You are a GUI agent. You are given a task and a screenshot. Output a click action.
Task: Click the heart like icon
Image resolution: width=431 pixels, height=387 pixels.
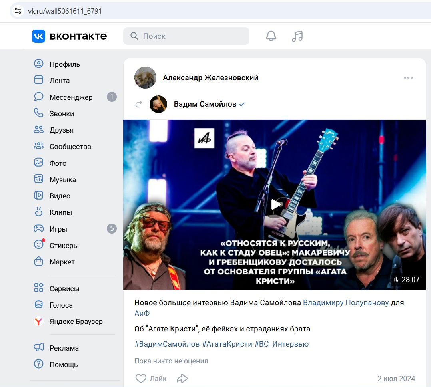[x=141, y=379]
